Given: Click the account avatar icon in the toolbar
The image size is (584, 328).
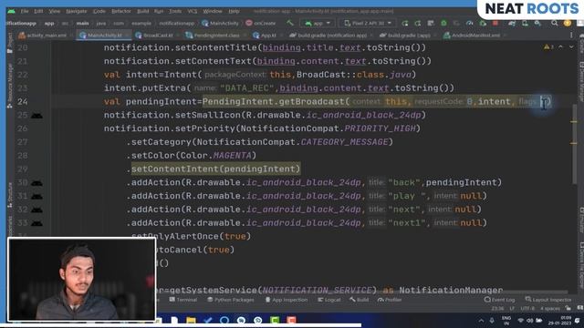Looking at the screenshot, I should pyautogui.click(x=568, y=23).
